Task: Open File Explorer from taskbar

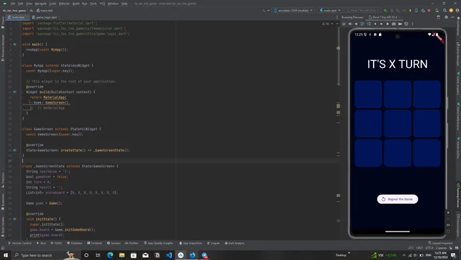Action: click(x=122, y=255)
